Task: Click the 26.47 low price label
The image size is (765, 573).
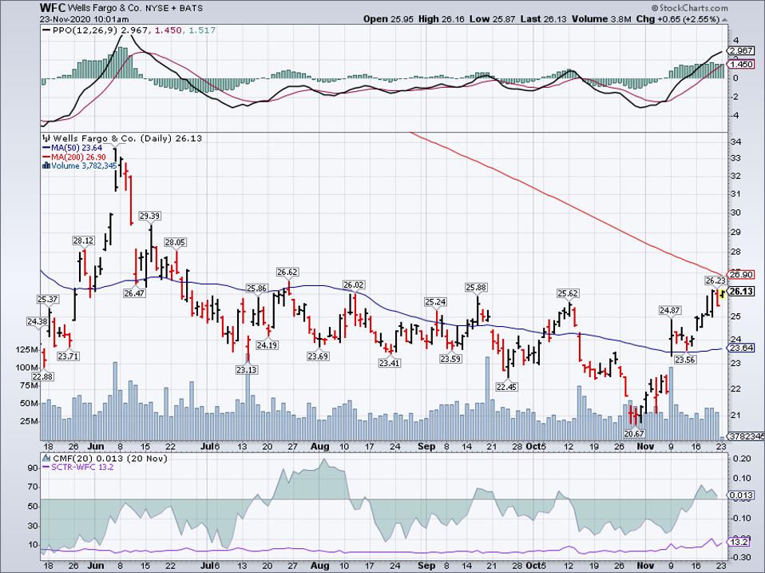Action: point(134,293)
